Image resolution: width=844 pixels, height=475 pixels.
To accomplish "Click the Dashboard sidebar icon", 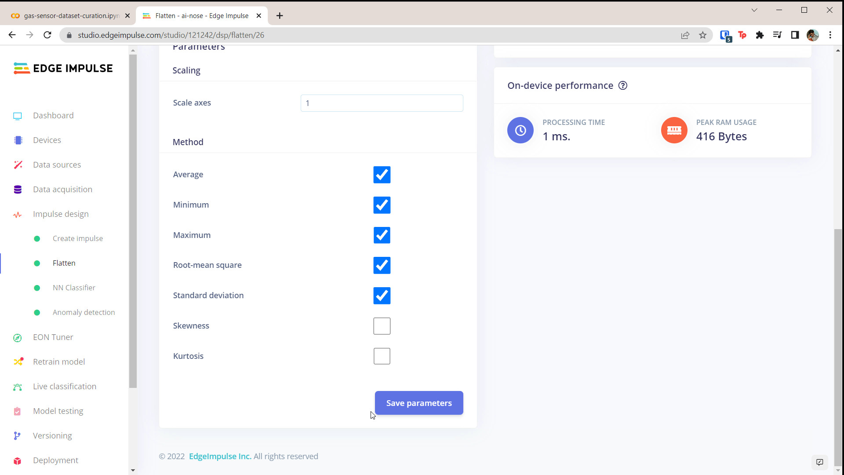I will 18,115.
